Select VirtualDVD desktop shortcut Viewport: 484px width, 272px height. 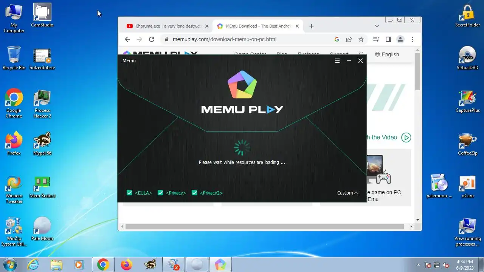(468, 58)
